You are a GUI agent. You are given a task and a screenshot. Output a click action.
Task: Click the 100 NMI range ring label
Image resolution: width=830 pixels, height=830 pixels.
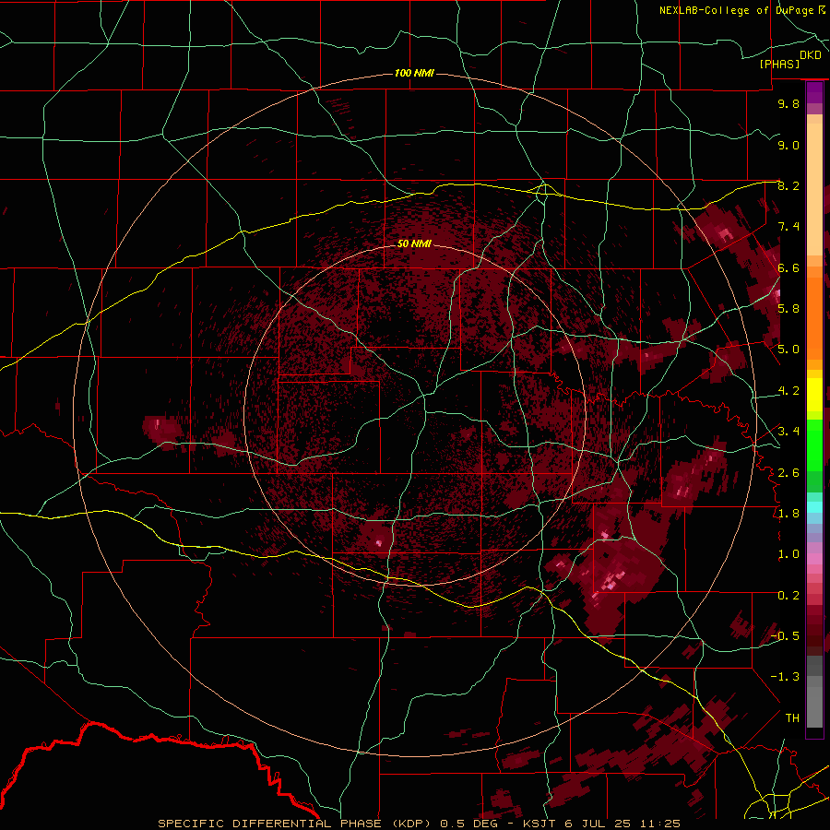click(414, 73)
